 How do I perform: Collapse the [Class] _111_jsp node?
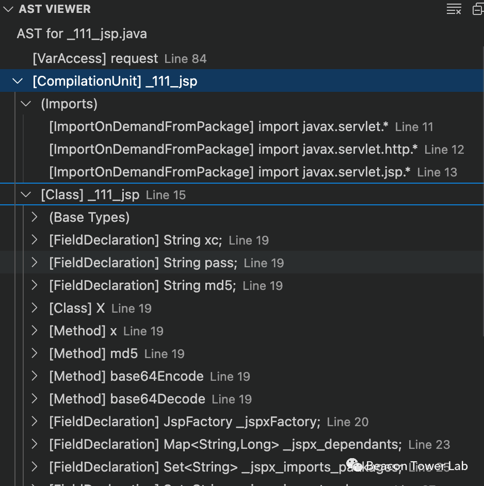pos(26,195)
